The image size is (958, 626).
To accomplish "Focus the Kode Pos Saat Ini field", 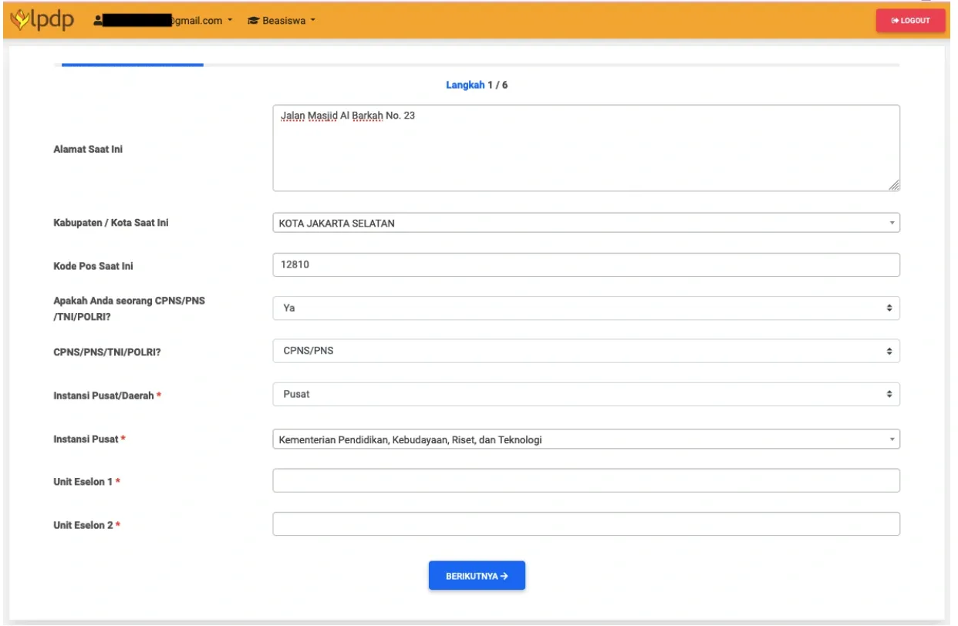I will 586,265.
